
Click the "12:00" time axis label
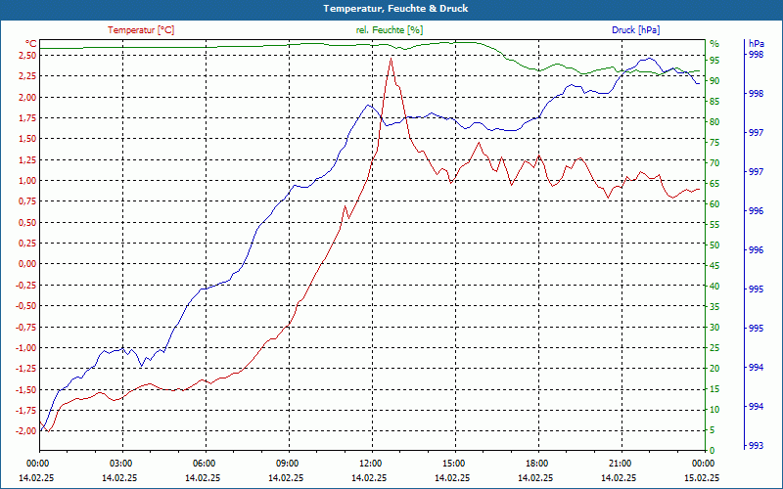371,463
